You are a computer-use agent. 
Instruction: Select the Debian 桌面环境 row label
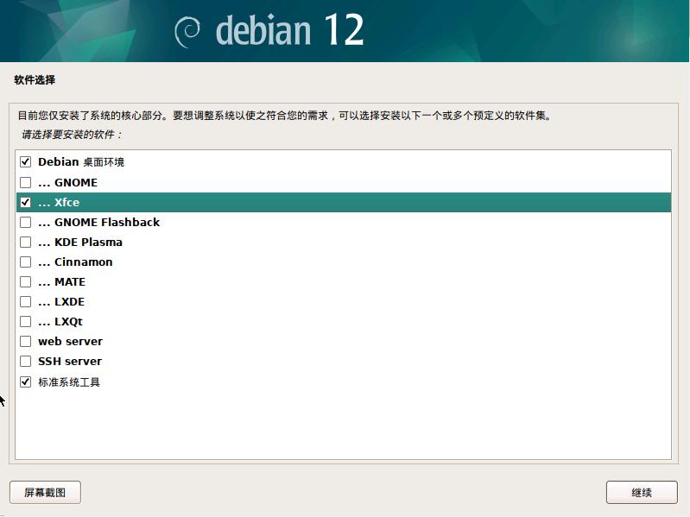click(x=81, y=161)
